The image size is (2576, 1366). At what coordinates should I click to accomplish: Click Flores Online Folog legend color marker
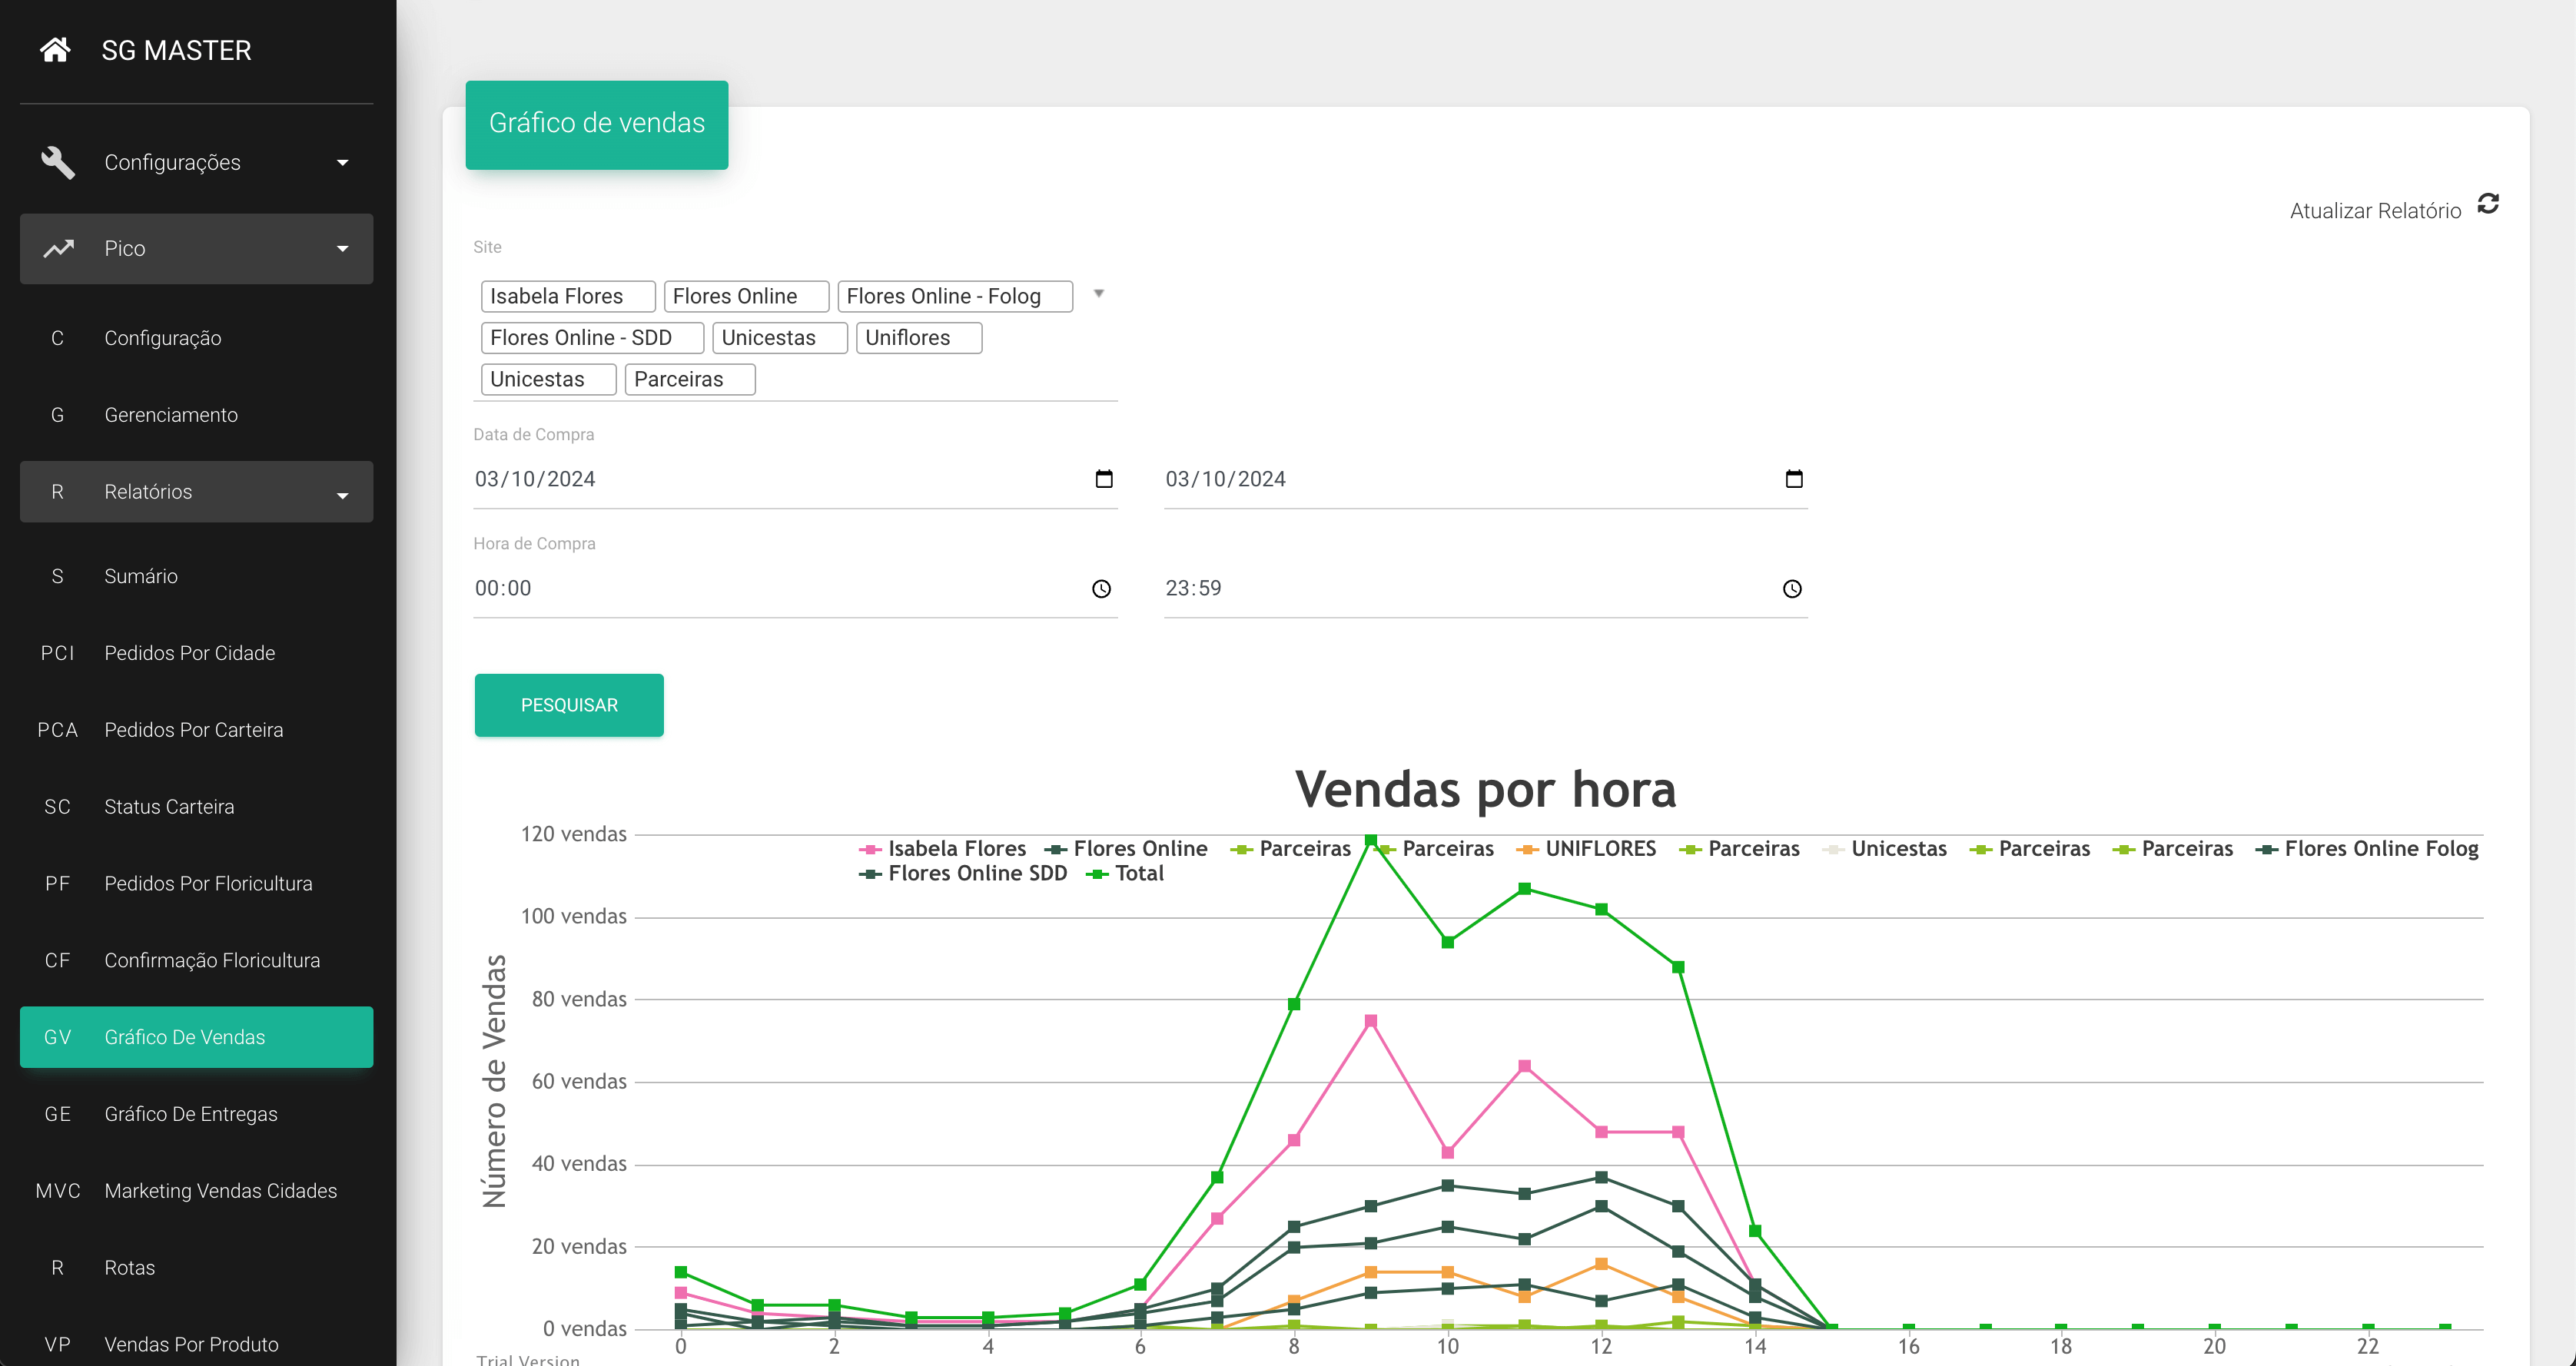pos(2266,850)
